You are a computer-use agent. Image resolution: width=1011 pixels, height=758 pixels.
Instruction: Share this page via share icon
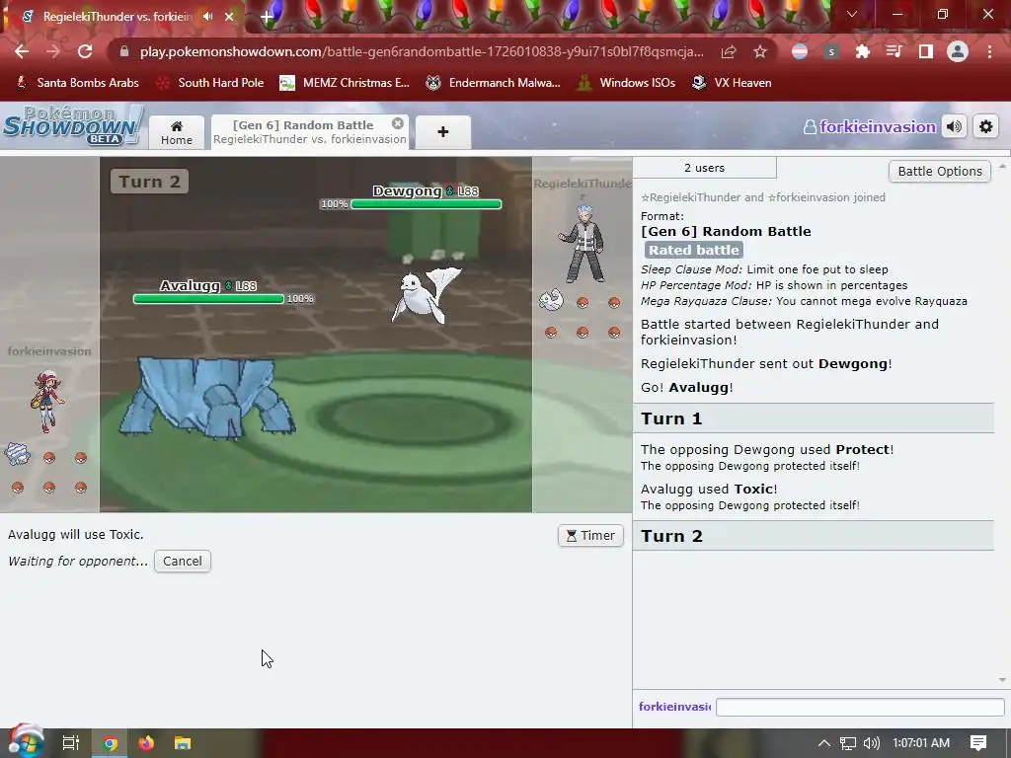[729, 51]
